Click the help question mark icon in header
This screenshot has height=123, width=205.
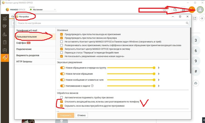pos(164,10)
